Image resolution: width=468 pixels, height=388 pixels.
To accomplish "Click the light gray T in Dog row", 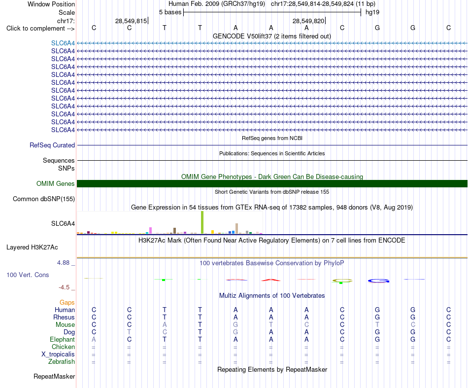I will [x=129, y=332].
